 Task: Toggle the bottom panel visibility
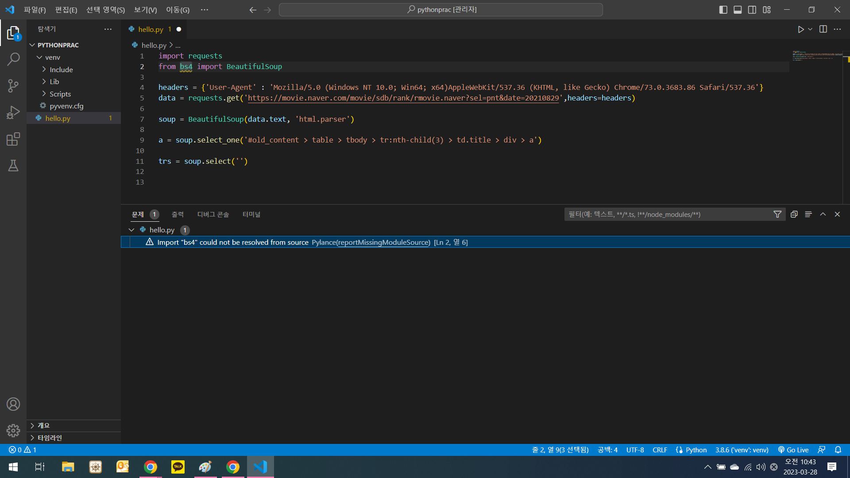point(738,10)
